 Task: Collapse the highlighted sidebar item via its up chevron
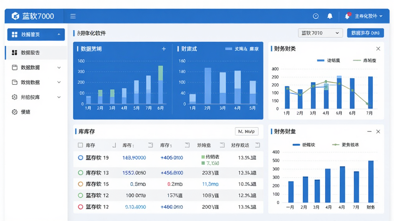coord(59,35)
